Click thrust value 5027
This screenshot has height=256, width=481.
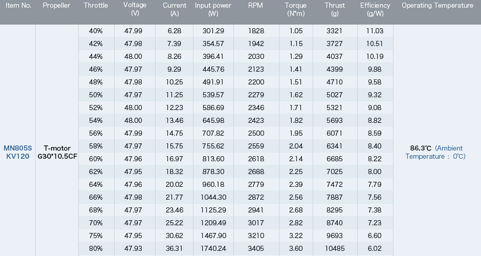click(334, 95)
